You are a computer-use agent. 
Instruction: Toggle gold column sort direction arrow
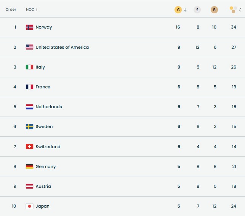[x=185, y=10]
